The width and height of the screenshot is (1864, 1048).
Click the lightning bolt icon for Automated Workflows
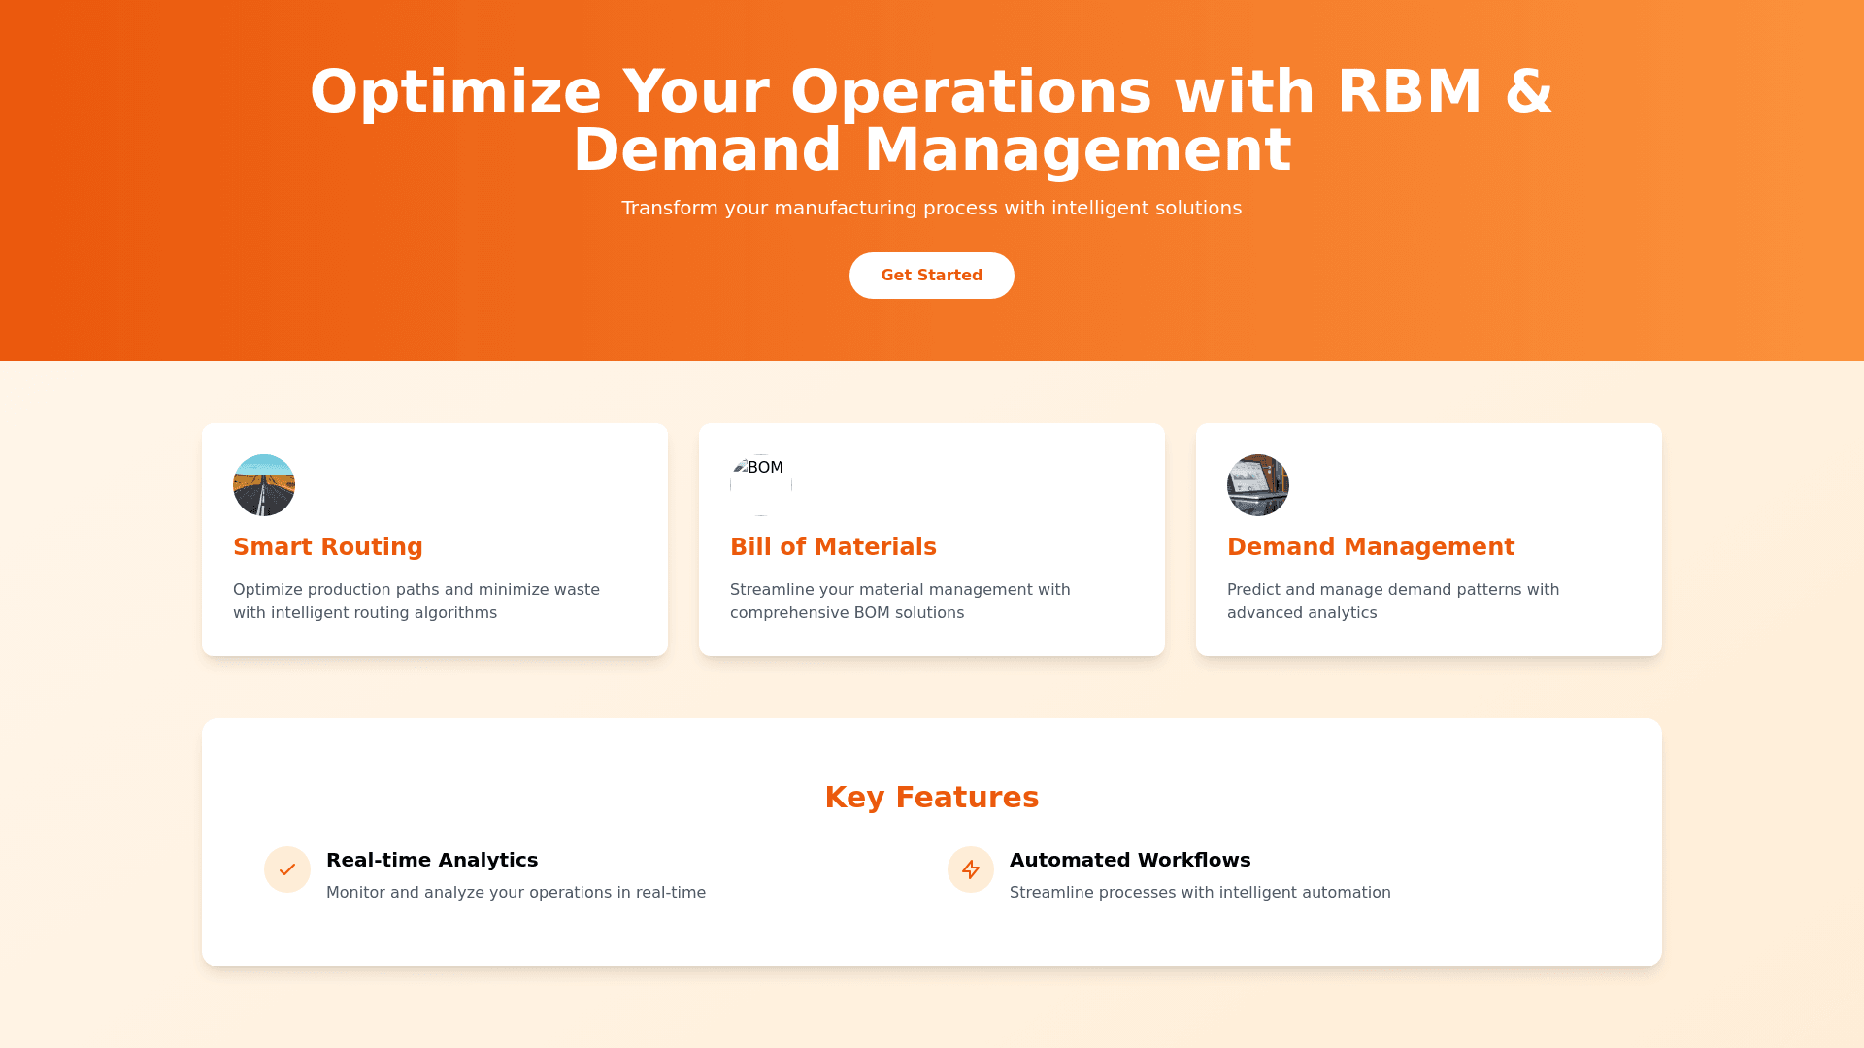[971, 869]
